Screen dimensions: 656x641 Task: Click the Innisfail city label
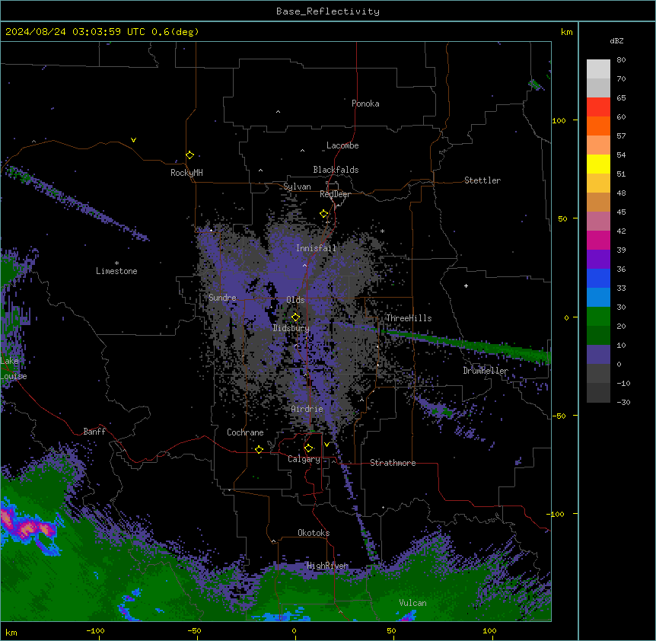(x=316, y=248)
